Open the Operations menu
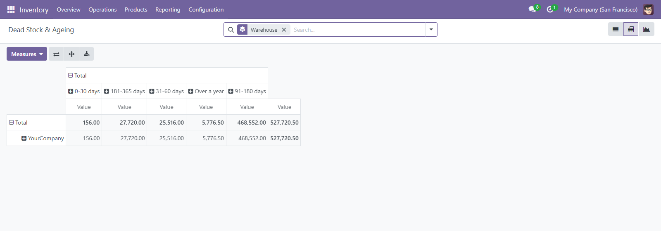This screenshot has width=661, height=231. tap(102, 9)
